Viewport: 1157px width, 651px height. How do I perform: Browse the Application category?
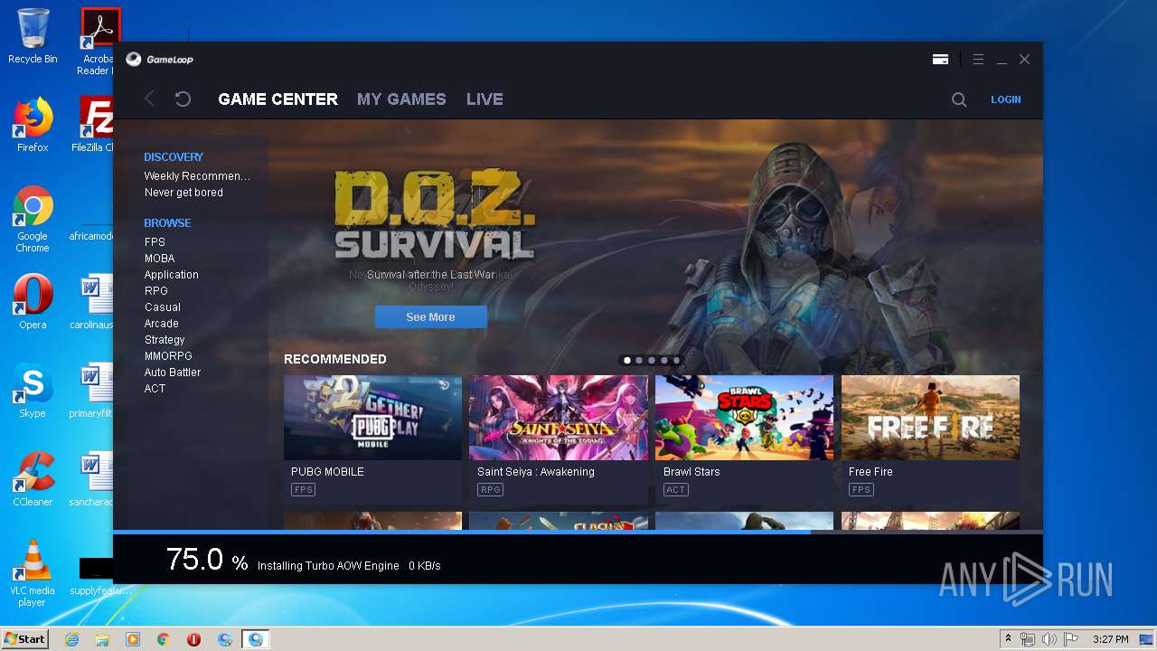(171, 275)
